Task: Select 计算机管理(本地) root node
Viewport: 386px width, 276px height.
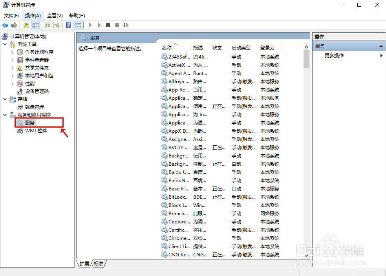Action: pyautogui.click(x=28, y=37)
